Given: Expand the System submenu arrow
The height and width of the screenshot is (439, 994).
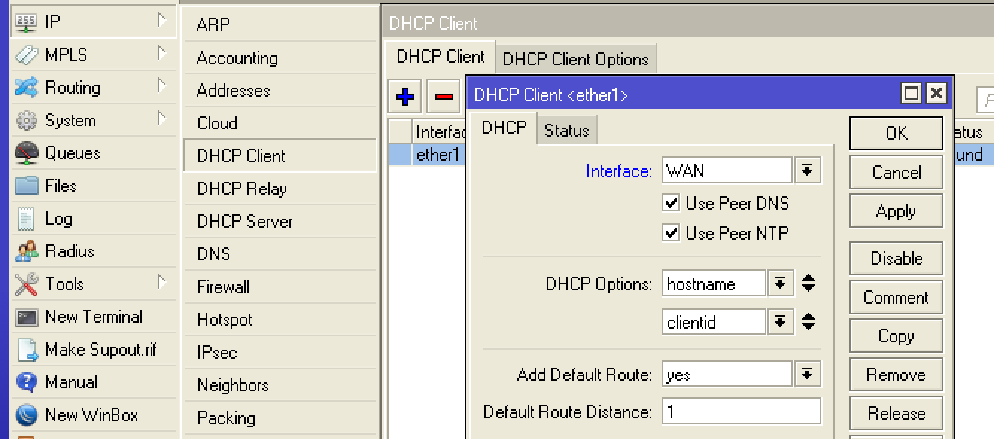Looking at the screenshot, I should (162, 119).
